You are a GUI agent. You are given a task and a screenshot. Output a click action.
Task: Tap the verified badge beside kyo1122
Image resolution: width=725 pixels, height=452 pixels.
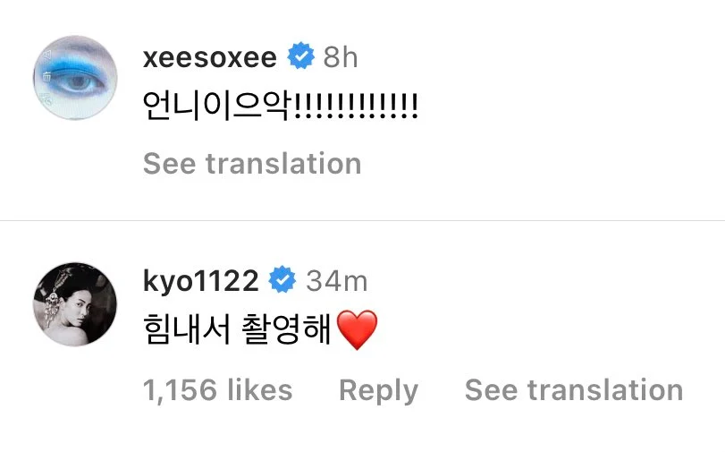282,279
